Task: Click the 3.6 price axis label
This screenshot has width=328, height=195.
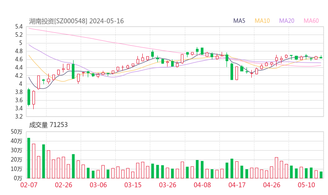Action: (19, 100)
